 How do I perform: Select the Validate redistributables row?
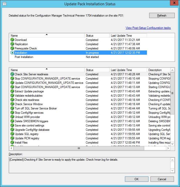pyautogui.click(x=90, y=96)
